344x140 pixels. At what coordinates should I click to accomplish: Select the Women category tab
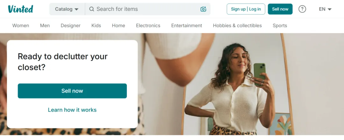21,26
